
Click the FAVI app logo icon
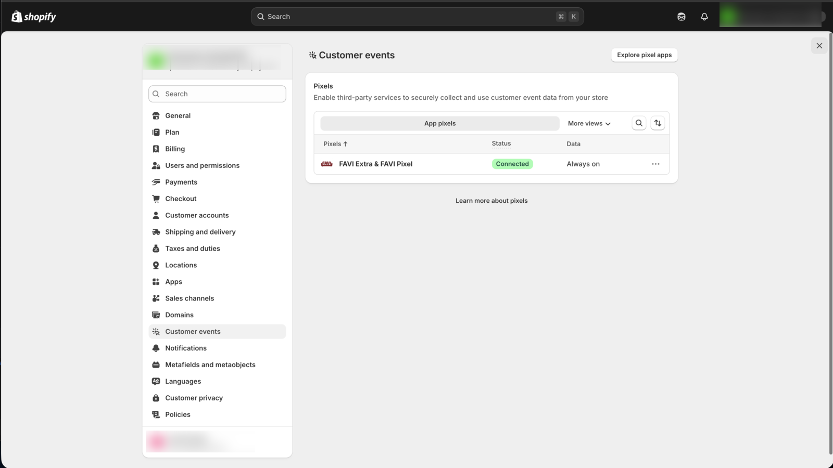click(327, 164)
